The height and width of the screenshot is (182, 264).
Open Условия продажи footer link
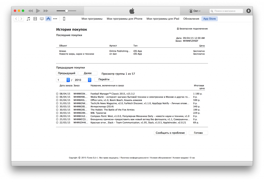(x=180, y=158)
